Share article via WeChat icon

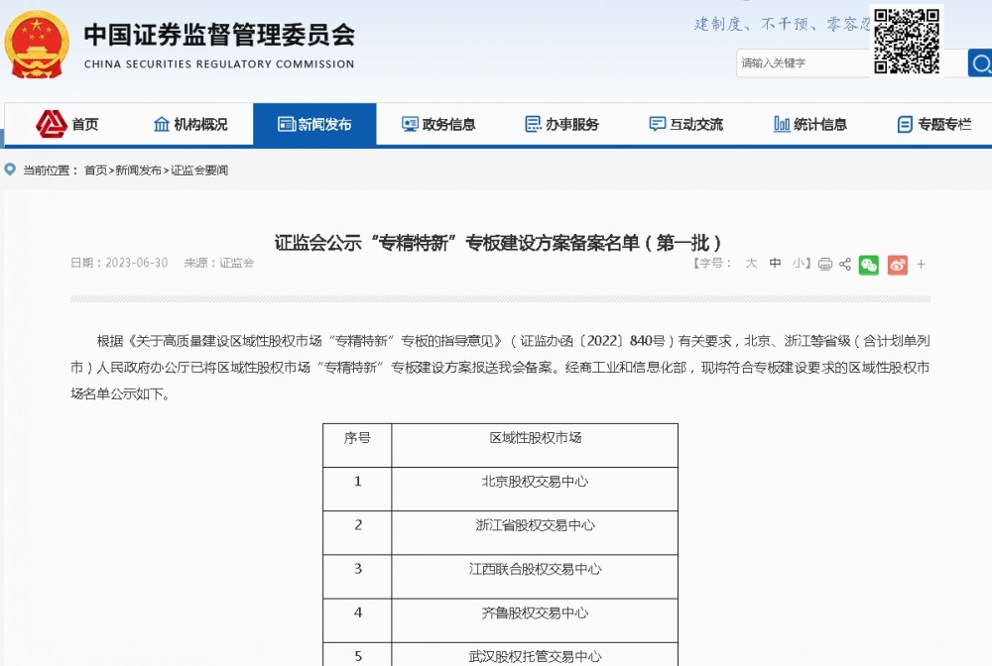coord(869,265)
